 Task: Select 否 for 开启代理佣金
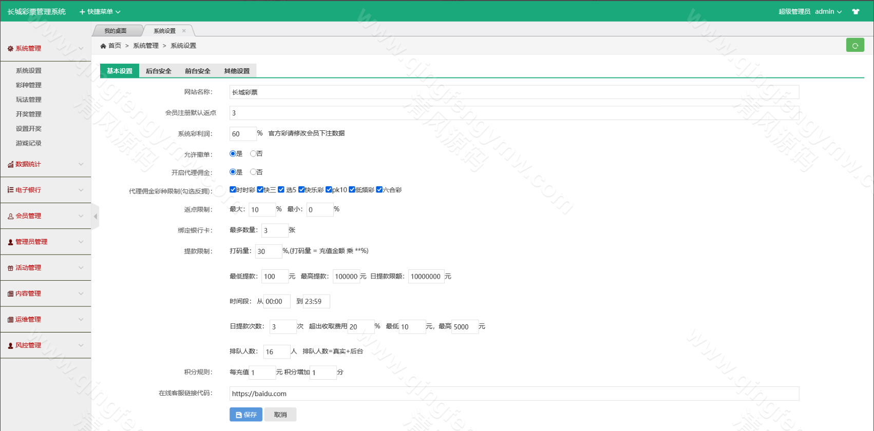[253, 172]
